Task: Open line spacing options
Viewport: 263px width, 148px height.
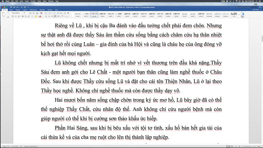Action: pos(59,16)
